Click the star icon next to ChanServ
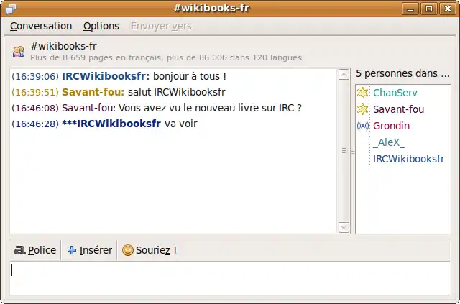The height and width of the screenshot is (304, 460). (x=363, y=93)
